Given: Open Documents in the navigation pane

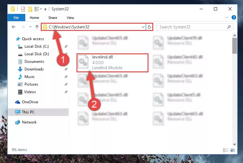Looking at the screenshot, I should (34, 62).
